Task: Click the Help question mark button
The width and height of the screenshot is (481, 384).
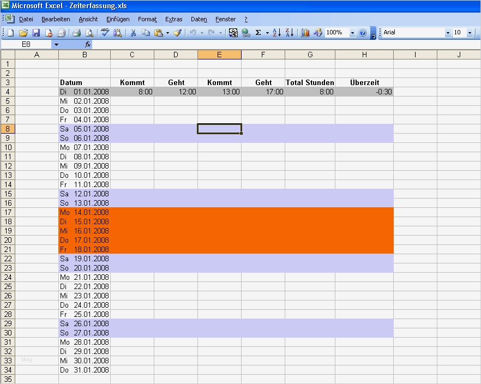Action: tap(363, 33)
